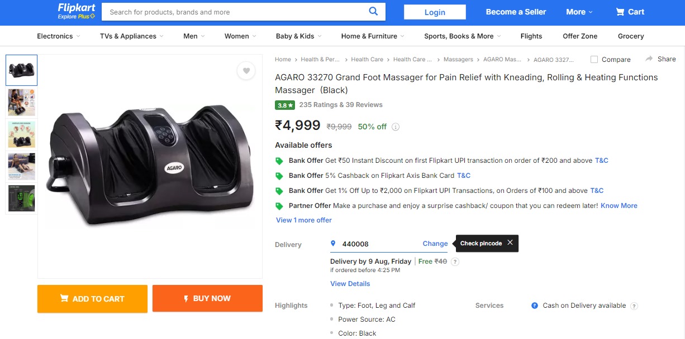The height and width of the screenshot is (339, 685).
Task: Expand the Electronics category menu
Action: click(x=58, y=36)
